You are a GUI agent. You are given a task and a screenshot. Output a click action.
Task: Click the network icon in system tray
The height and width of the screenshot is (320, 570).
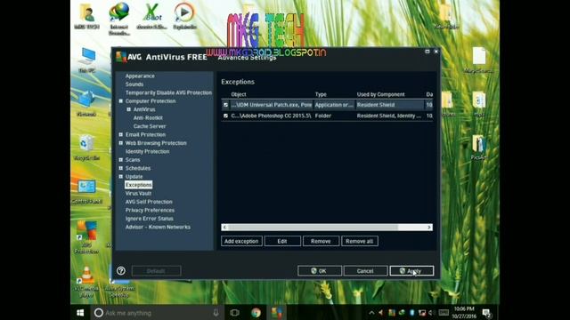coord(422,312)
